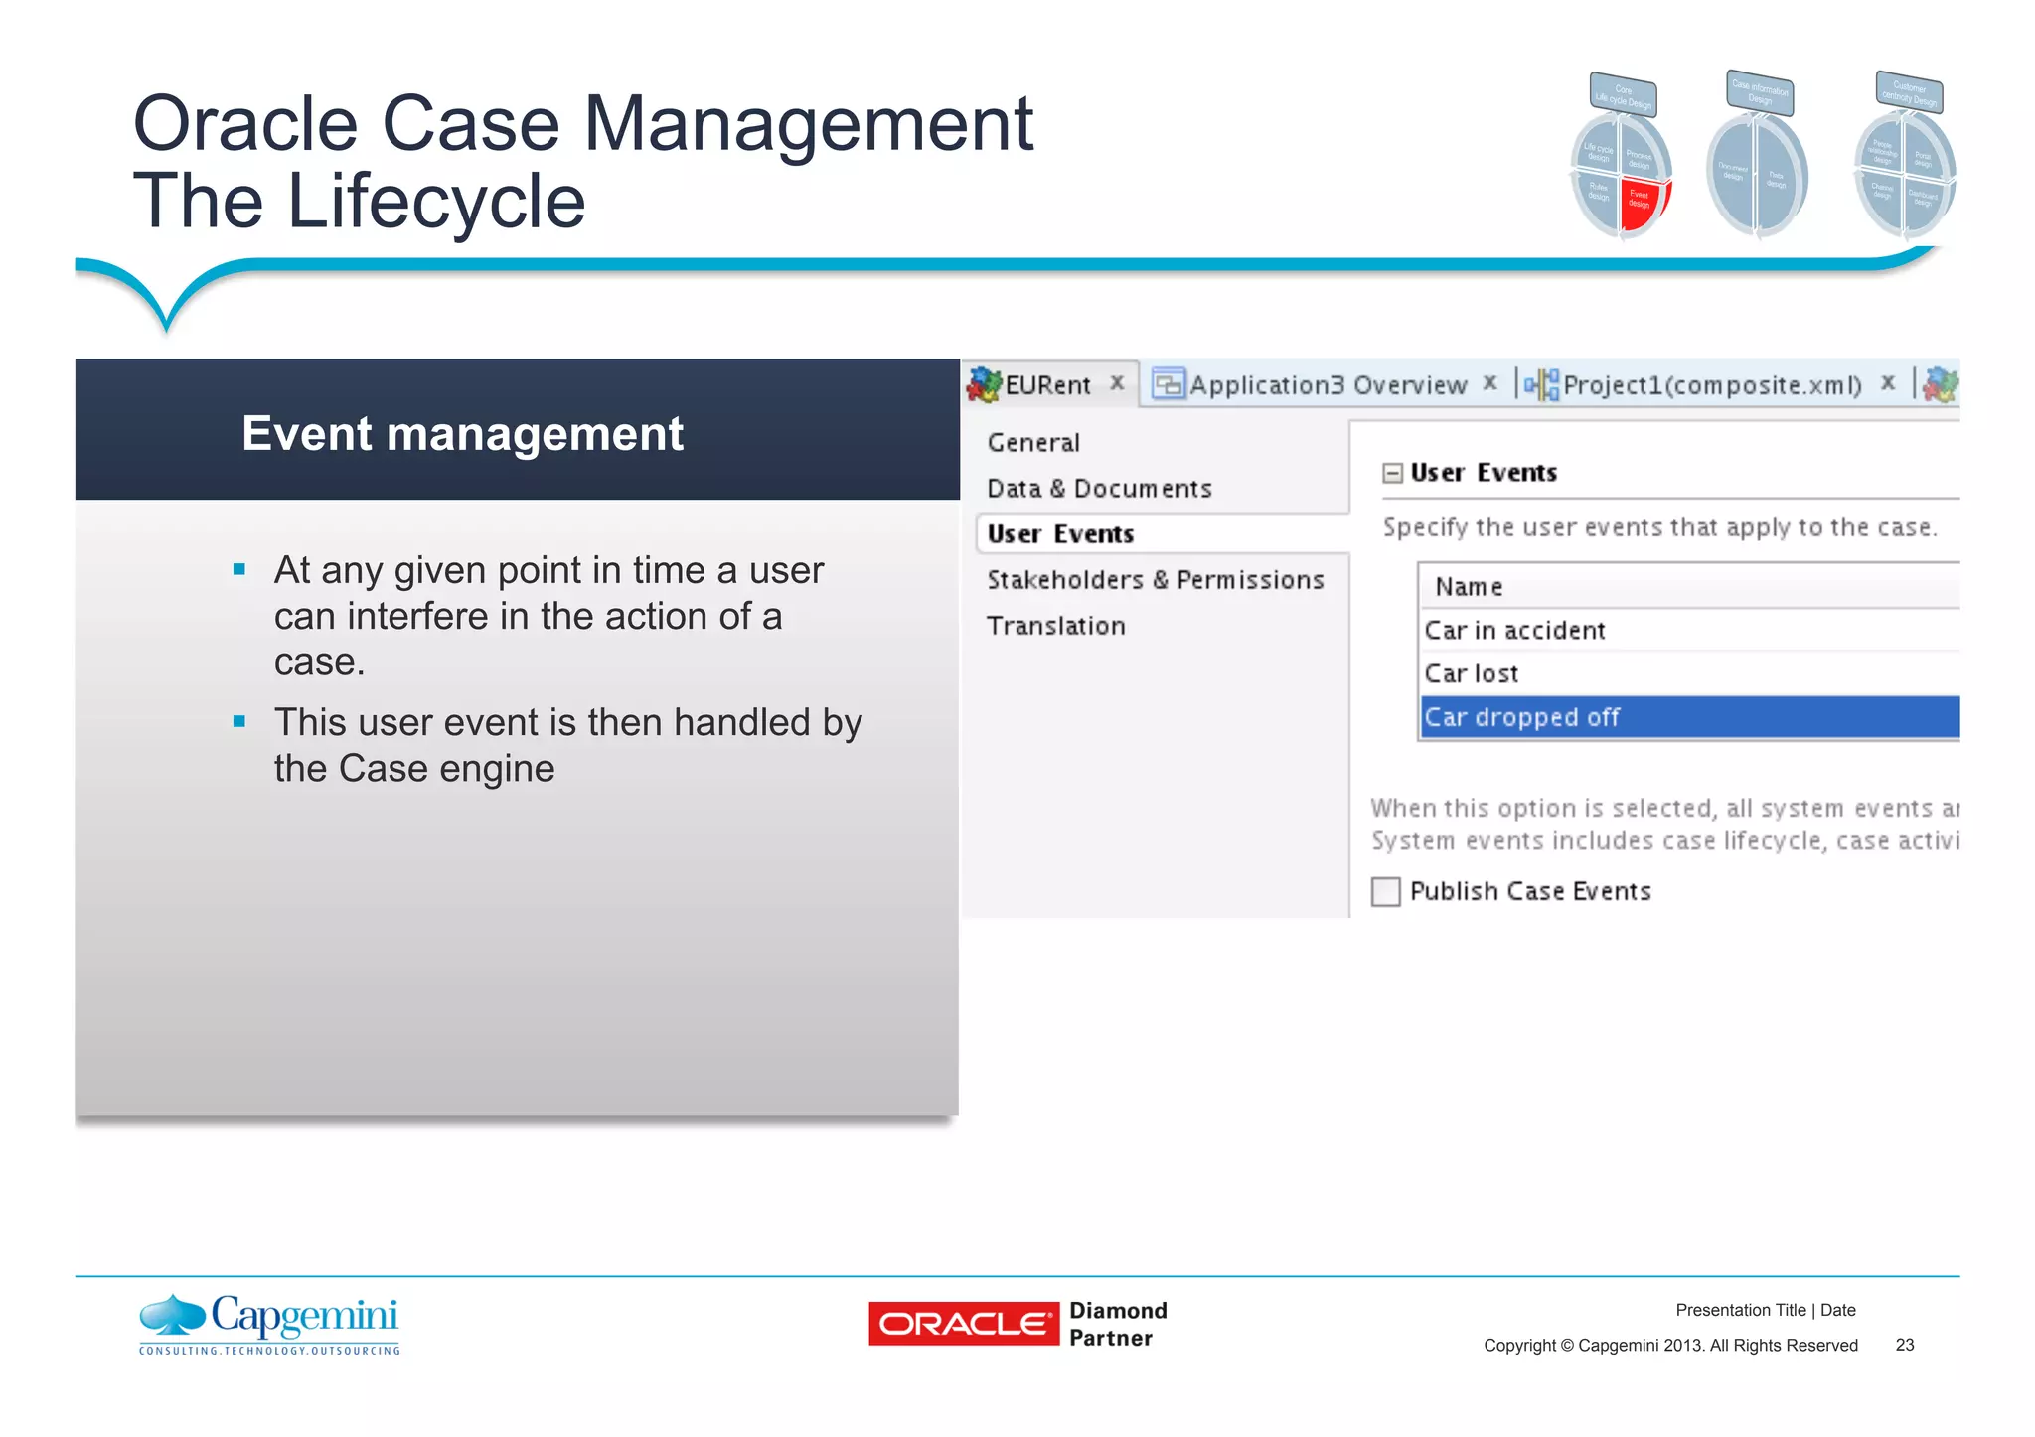Select the User Events section
Image resolution: width=2035 pixels, height=1437 pixels.
click(x=1162, y=534)
